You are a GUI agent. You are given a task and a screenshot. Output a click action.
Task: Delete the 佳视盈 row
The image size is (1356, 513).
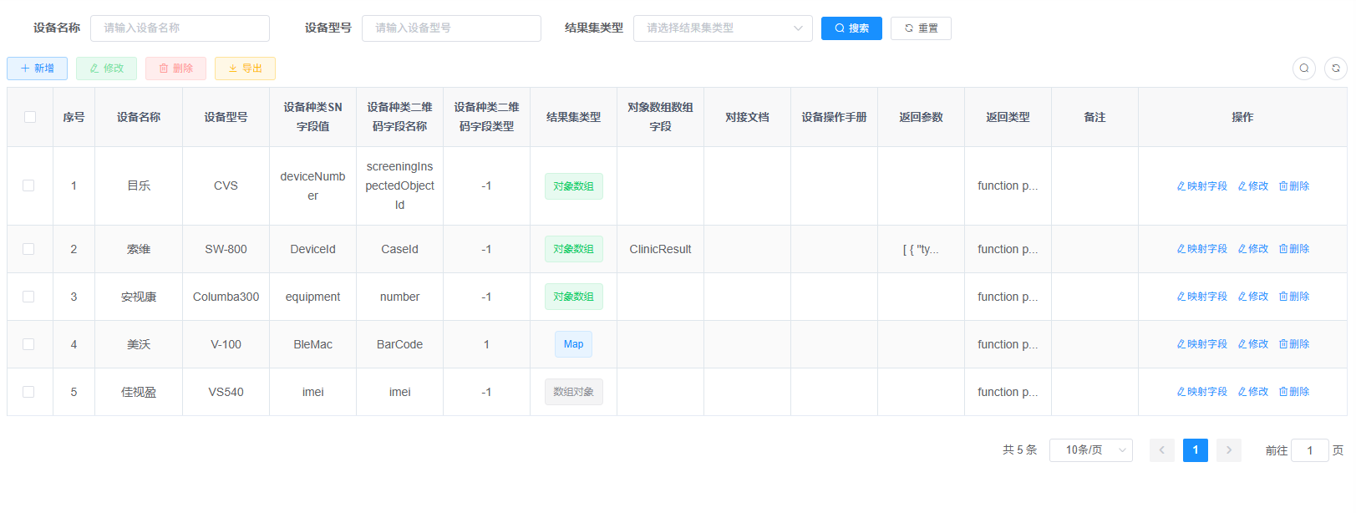tap(1293, 392)
